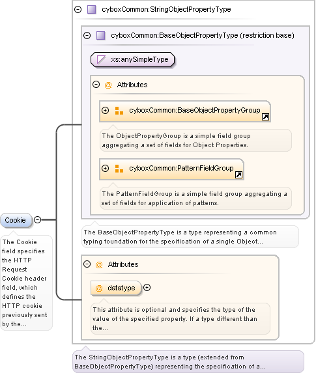Click the @ icon on datatype attribute
Screen dimensions: 316x375
pyautogui.click(x=99, y=288)
